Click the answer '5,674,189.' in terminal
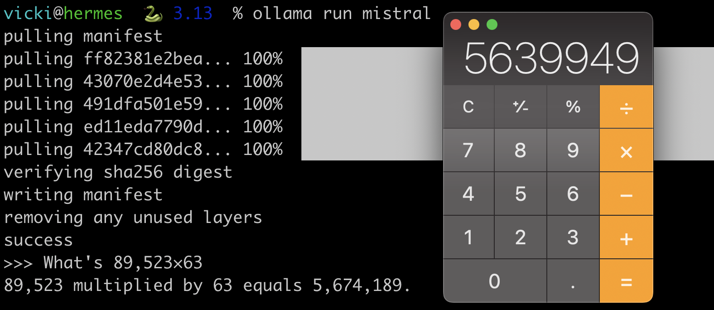714x310 pixels. pos(362,286)
